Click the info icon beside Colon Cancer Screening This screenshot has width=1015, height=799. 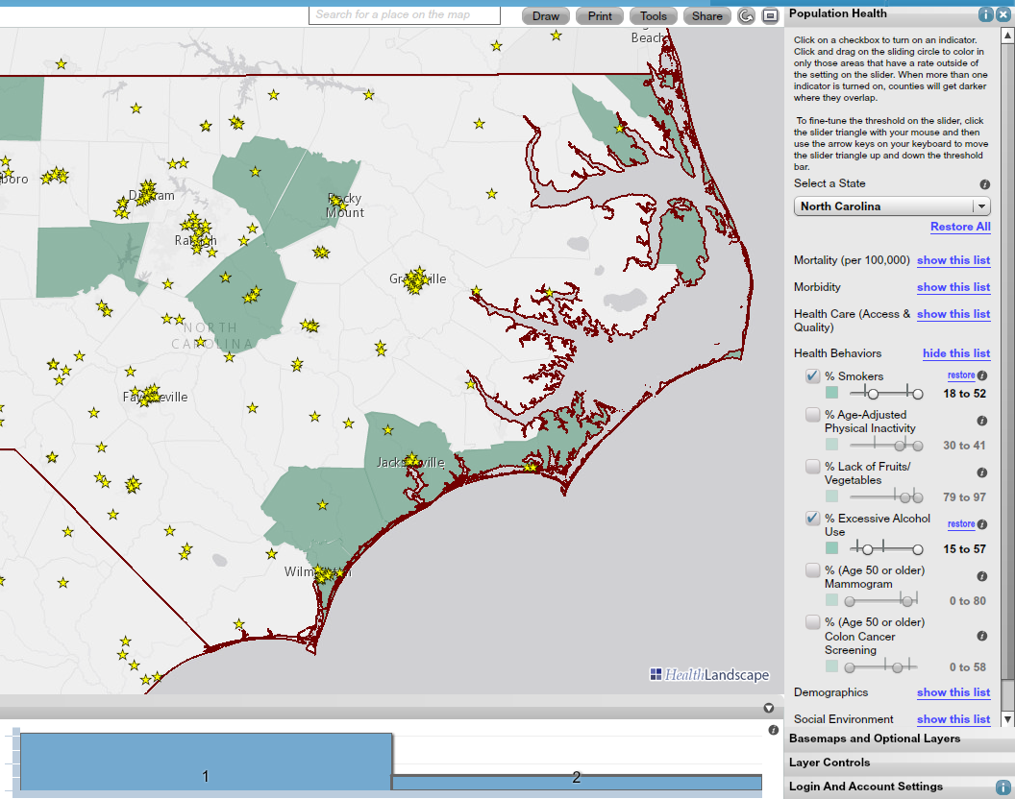[981, 636]
